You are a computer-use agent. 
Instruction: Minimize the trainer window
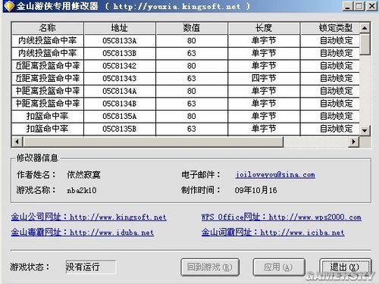(x=348, y=6)
